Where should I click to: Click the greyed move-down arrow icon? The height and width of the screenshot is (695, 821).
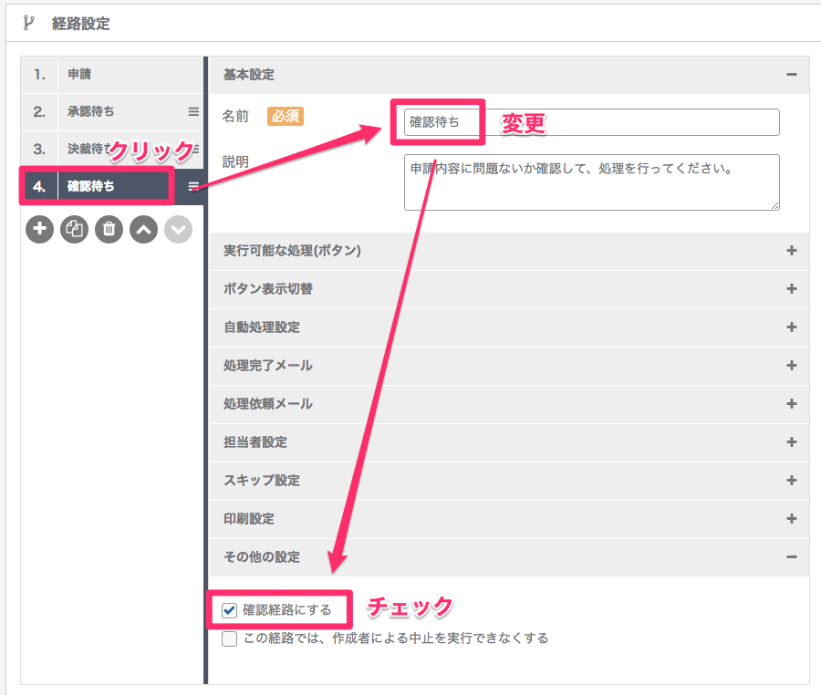(179, 229)
